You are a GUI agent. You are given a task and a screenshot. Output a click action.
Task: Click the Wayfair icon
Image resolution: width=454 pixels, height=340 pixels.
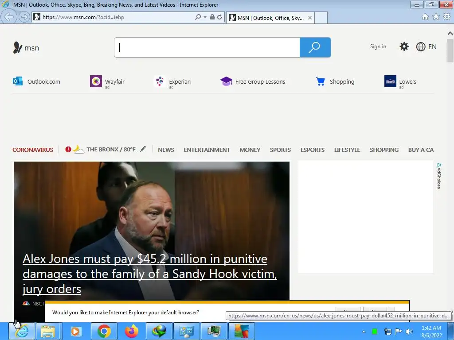pyautogui.click(x=96, y=81)
